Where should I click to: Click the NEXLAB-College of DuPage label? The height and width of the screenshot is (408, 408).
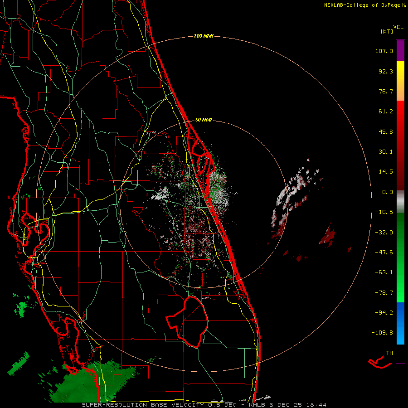(364, 5)
